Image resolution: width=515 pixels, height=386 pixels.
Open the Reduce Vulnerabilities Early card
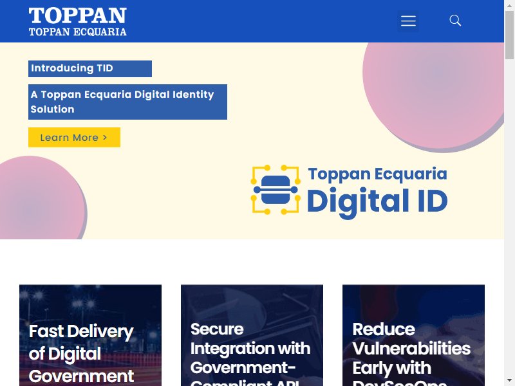tap(413, 335)
